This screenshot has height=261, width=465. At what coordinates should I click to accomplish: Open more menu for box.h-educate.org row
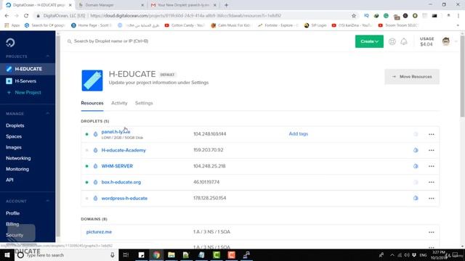click(431, 182)
